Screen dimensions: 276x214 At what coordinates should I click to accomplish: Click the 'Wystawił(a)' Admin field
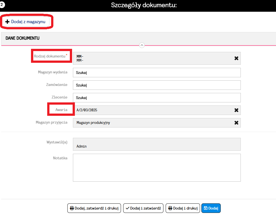(x=156, y=145)
